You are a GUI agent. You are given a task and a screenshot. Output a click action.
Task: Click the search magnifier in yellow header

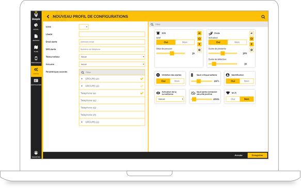point(263,17)
